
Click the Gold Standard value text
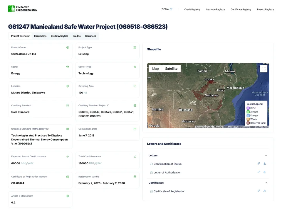[20, 112]
